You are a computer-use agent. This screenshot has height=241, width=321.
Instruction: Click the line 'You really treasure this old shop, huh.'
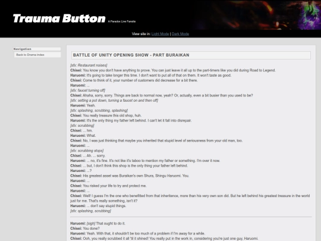106,115
